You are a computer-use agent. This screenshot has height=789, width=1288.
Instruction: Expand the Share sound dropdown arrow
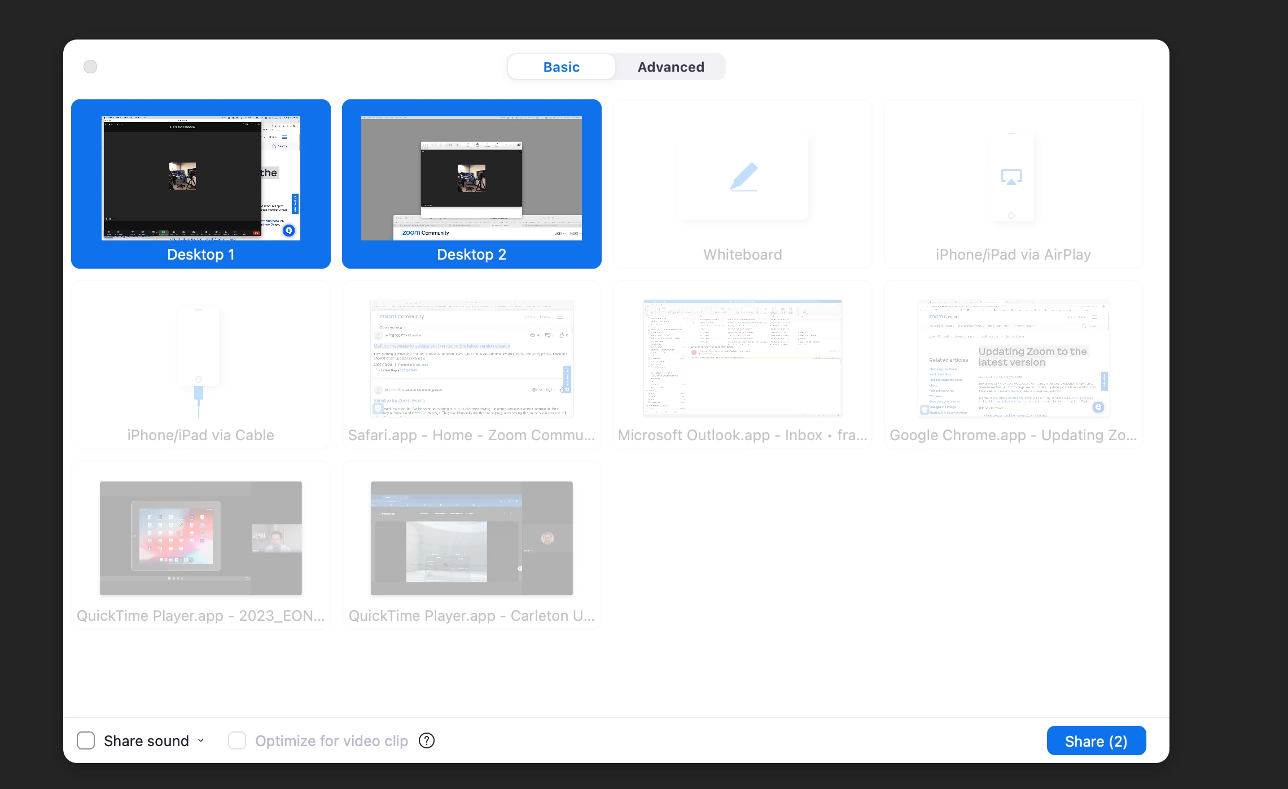[x=201, y=740]
